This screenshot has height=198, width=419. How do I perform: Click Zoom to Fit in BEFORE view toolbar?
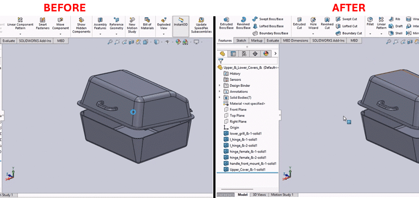point(109,42)
